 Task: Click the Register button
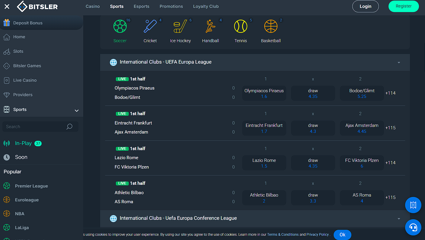(403, 6)
